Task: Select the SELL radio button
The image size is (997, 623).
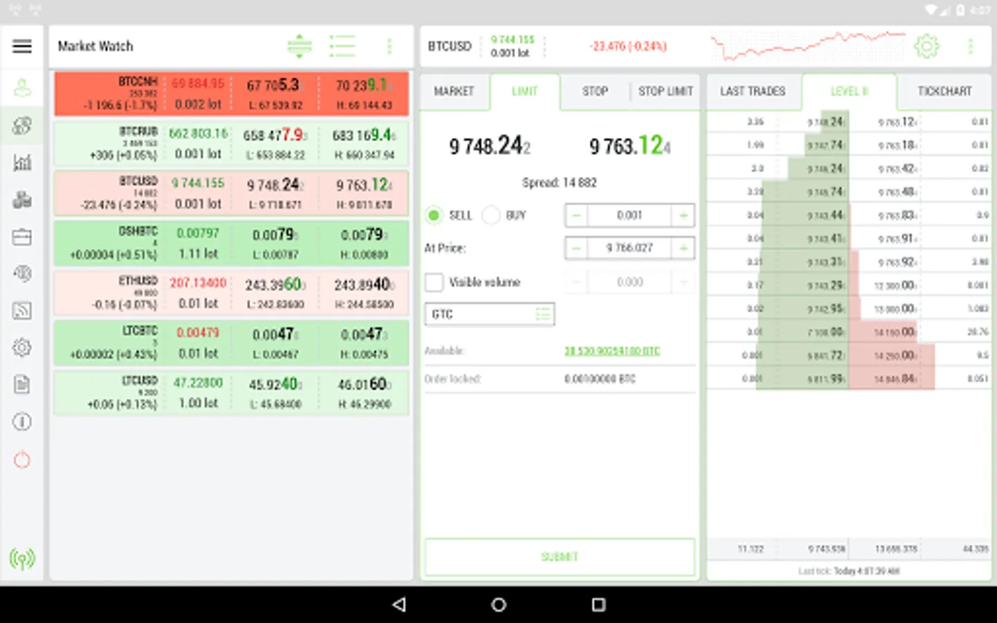Action: point(434,215)
